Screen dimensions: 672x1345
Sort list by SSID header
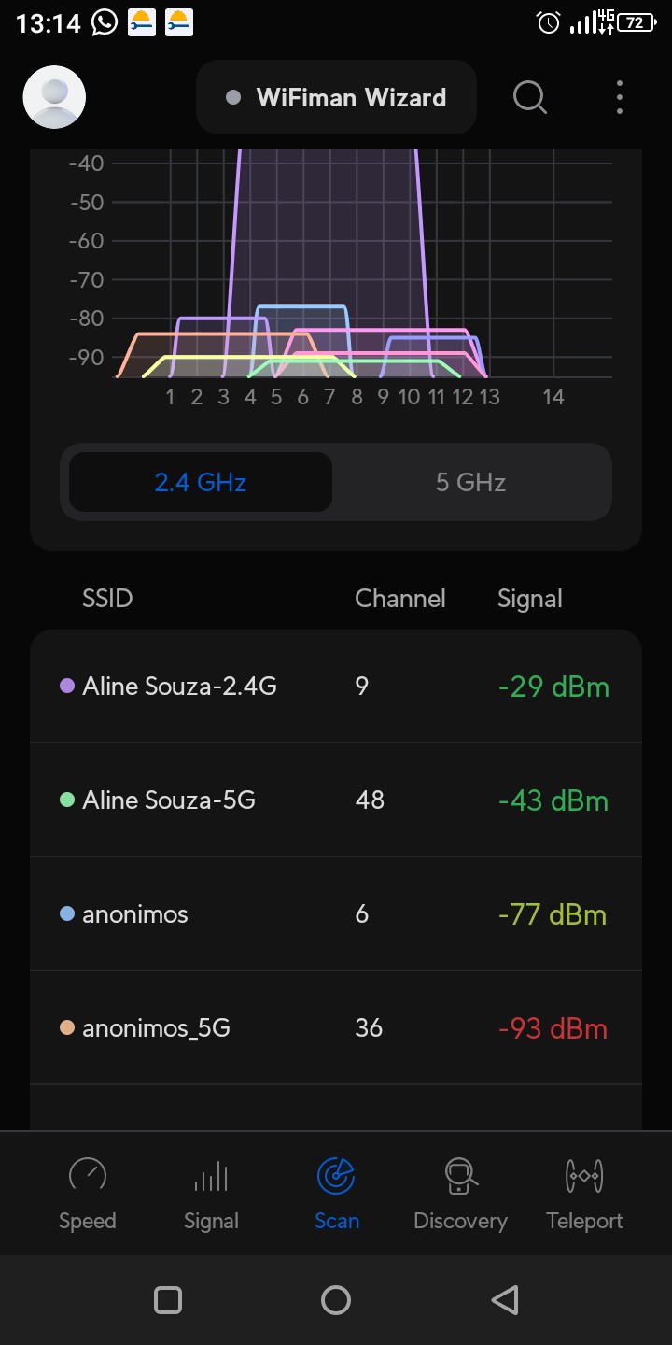pos(107,598)
